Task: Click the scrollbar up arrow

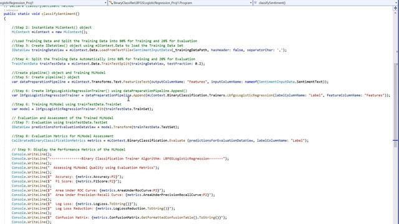Action: pos(396,13)
